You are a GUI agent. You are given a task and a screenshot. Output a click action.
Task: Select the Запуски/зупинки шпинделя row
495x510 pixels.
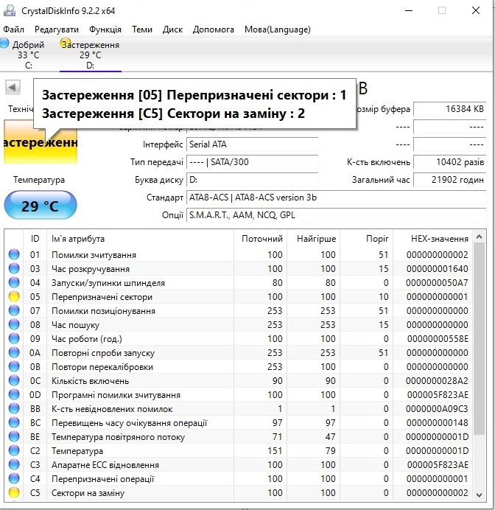click(239, 282)
